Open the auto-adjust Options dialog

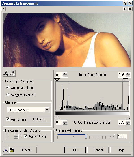39,119
